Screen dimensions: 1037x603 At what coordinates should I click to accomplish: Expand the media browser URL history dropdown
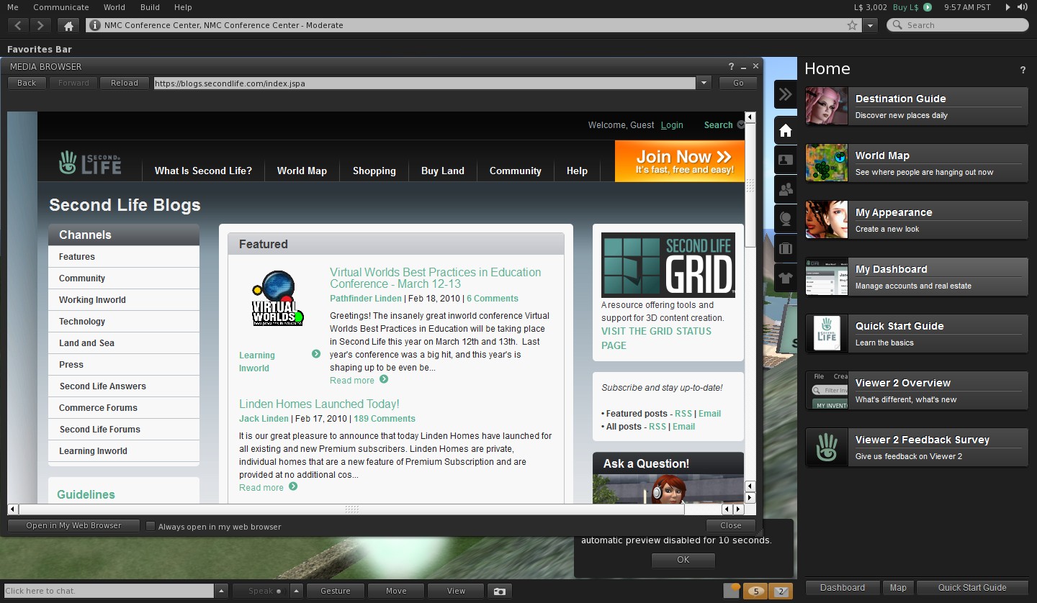click(x=704, y=83)
